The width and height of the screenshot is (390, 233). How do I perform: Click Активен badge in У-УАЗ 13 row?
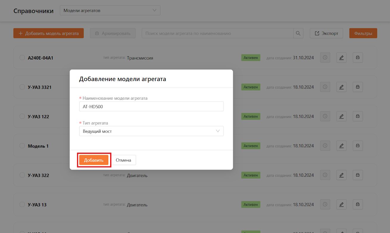click(x=251, y=204)
